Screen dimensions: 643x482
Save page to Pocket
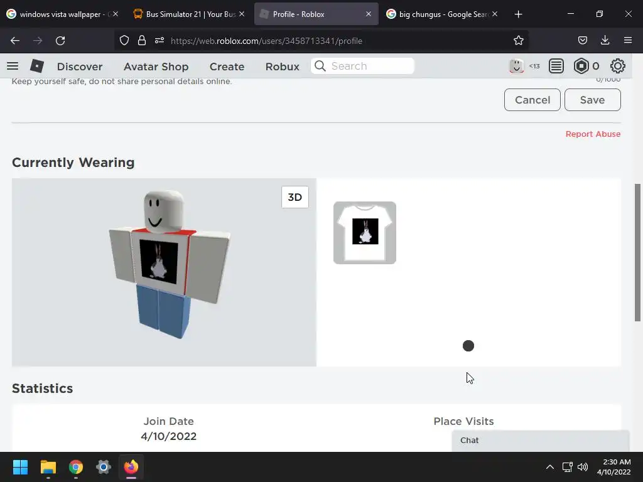582,41
